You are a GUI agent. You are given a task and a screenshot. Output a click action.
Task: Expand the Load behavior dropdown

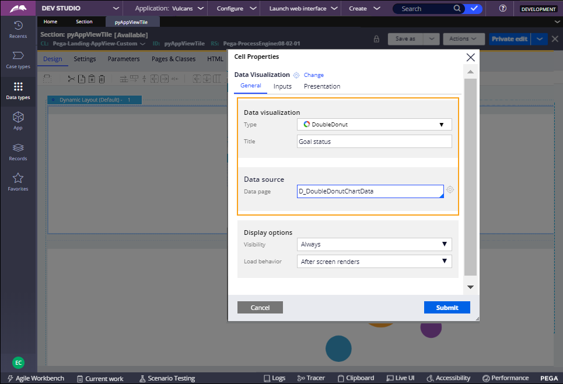[x=374, y=262]
